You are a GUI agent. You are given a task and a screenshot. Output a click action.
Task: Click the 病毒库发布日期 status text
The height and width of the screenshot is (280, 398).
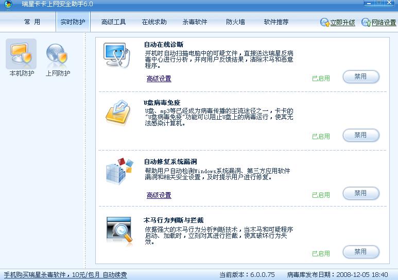(338, 275)
